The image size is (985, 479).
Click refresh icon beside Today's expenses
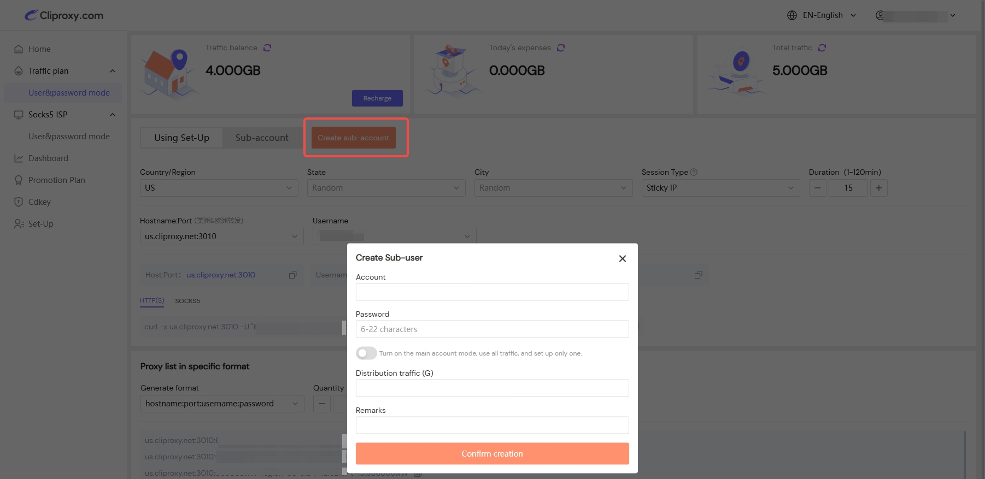click(x=561, y=48)
